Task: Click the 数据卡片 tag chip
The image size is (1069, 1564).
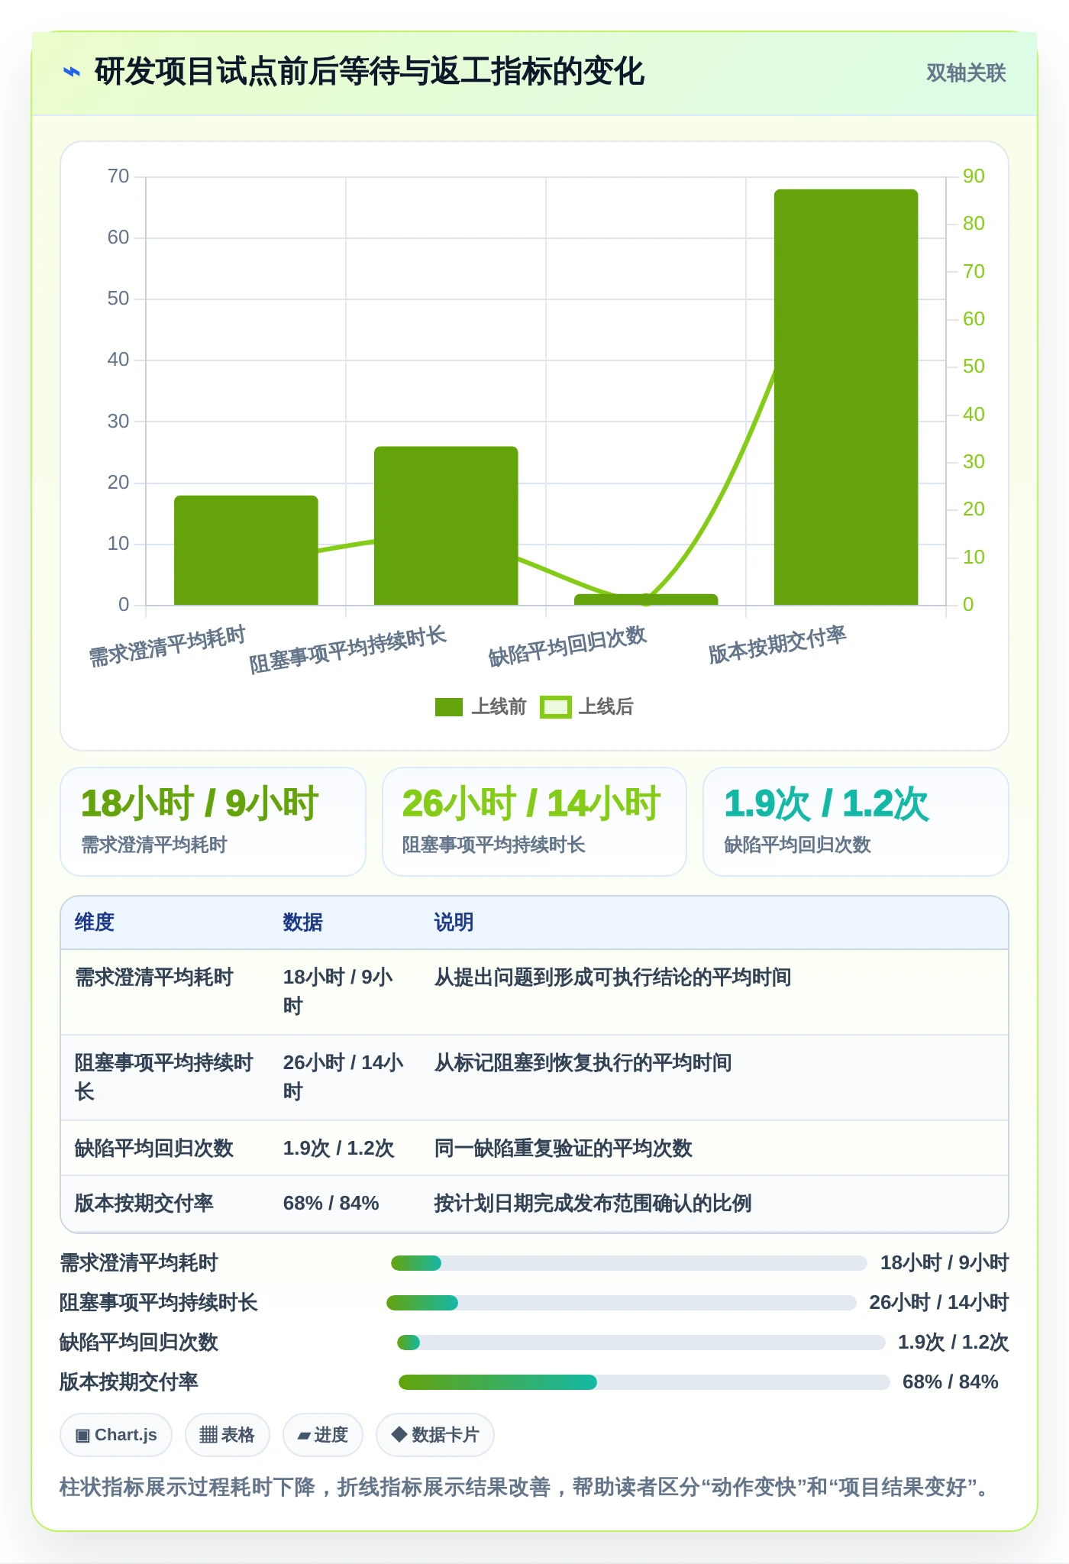Action: click(x=435, y=1435)
